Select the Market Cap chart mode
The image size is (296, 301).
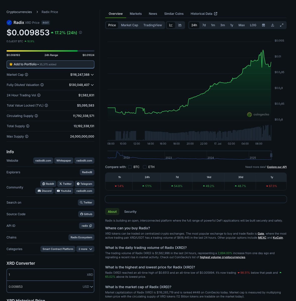(x=129, y=25)
